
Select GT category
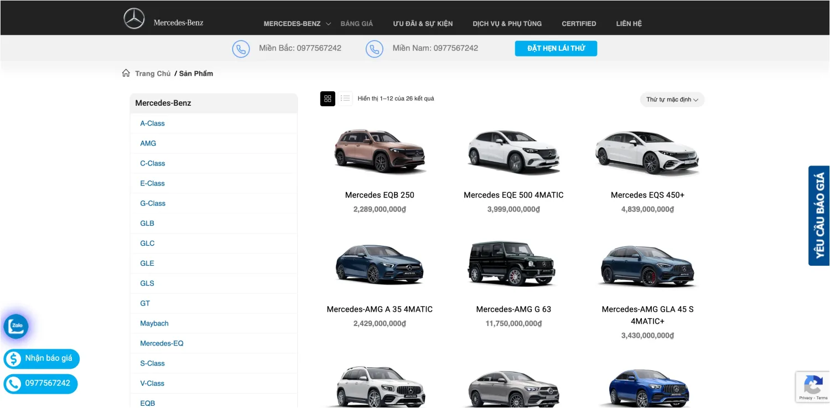pos(145,303)
